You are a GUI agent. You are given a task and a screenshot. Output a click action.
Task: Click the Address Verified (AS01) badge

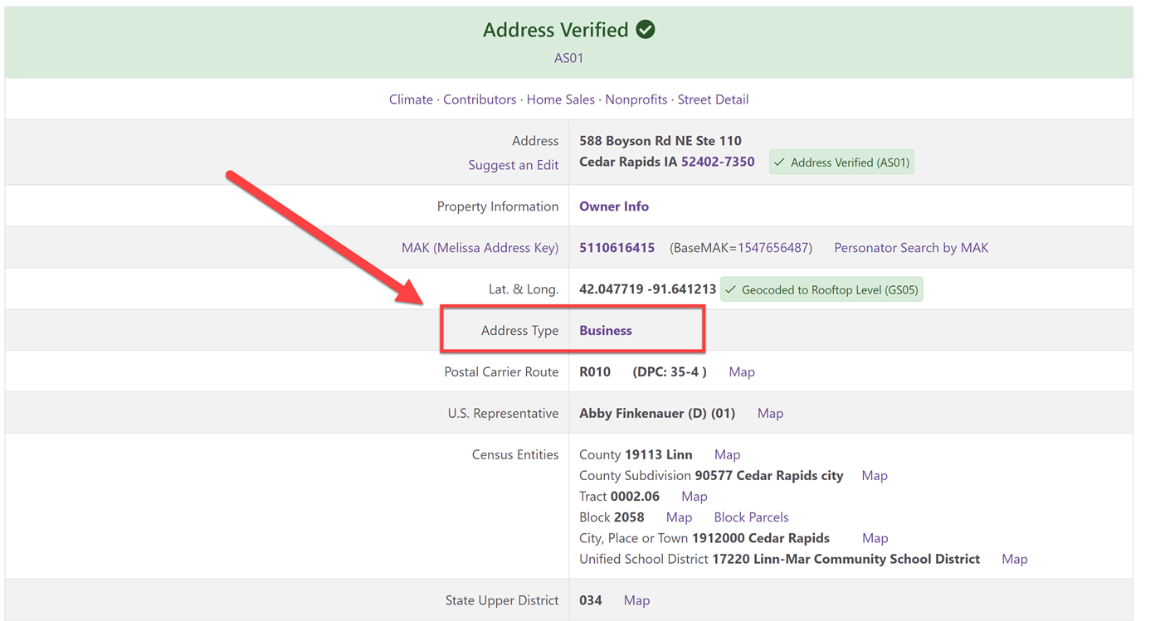pyautogui.click(x=841, y=163)
